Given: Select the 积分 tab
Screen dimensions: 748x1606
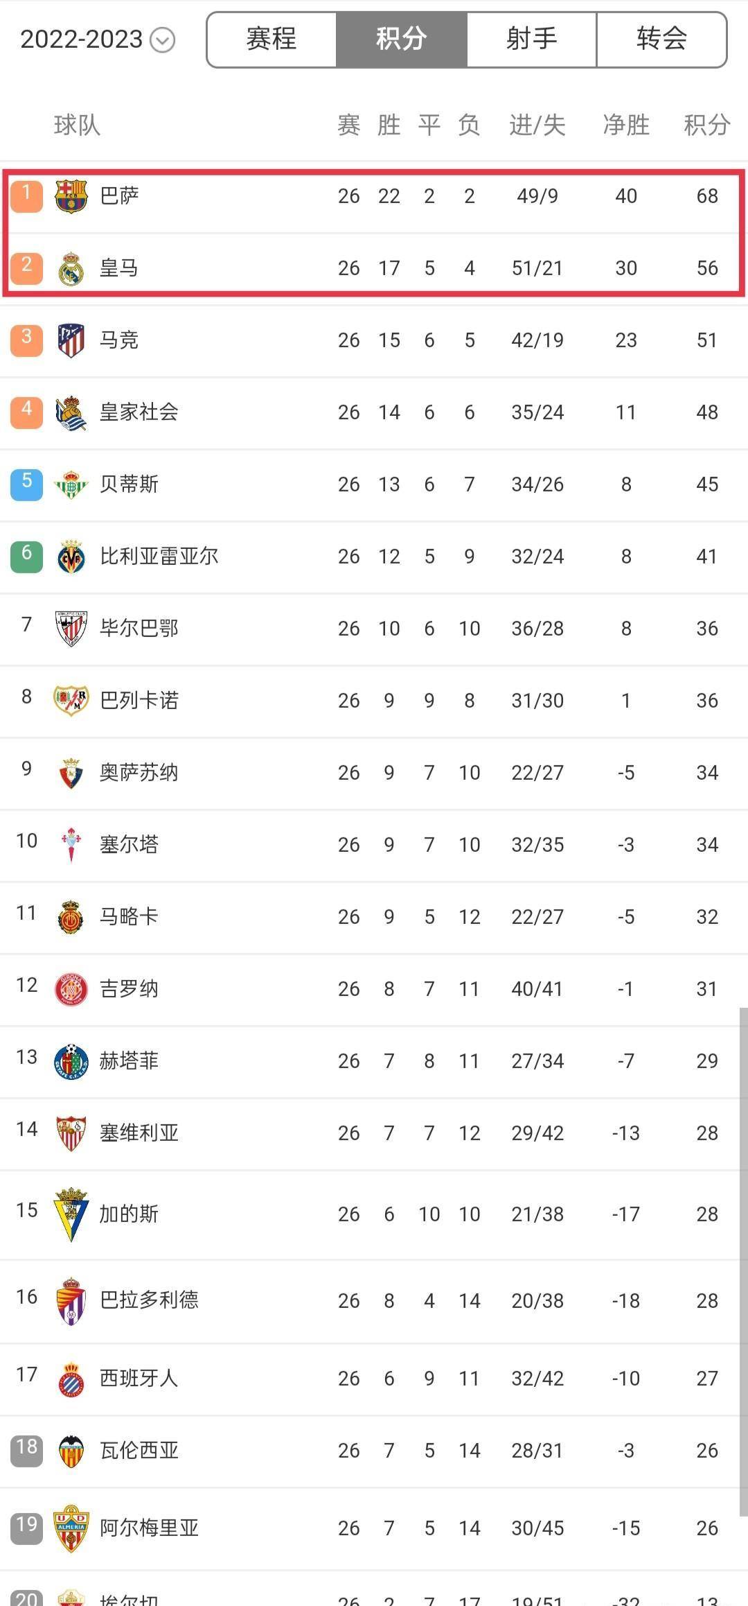Looking at the screenshot, I should pyautogui.click(x=402, y=39).
